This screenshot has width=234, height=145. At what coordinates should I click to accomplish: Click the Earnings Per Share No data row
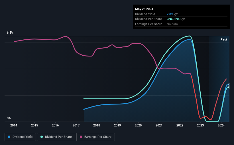tap(181, 24)
